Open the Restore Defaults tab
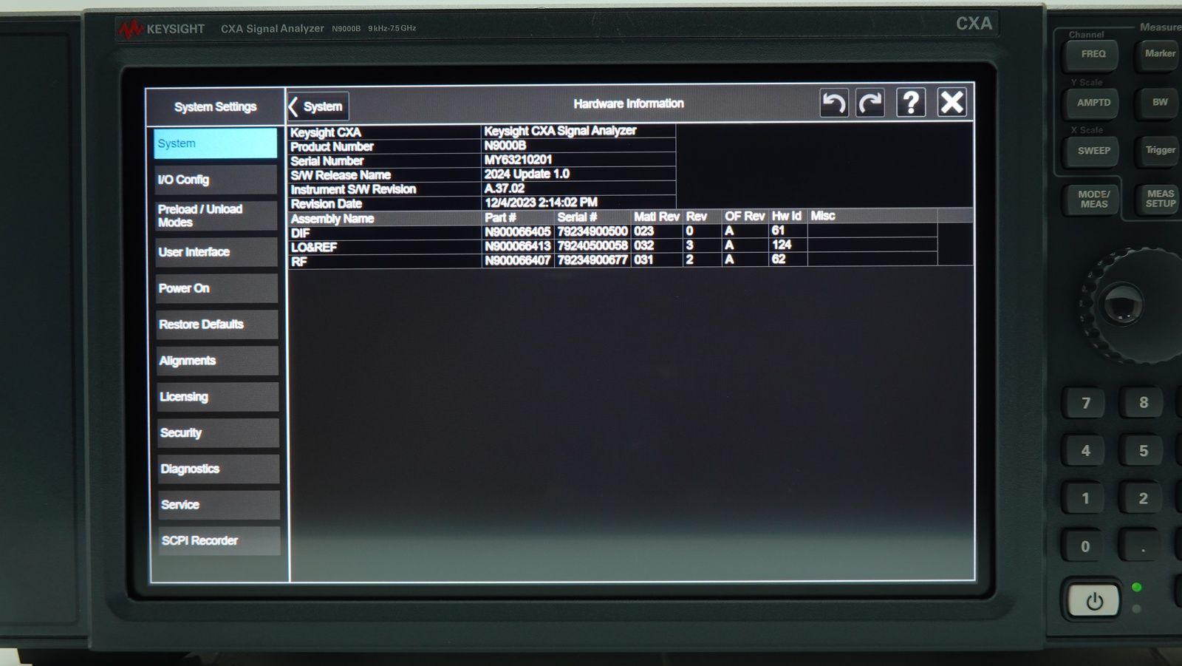The image size is (1182, 666). (217, 324)
